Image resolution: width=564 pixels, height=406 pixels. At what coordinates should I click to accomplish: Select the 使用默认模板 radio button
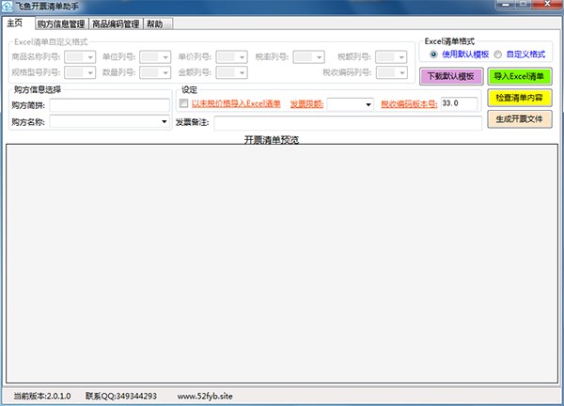point(433,55)
